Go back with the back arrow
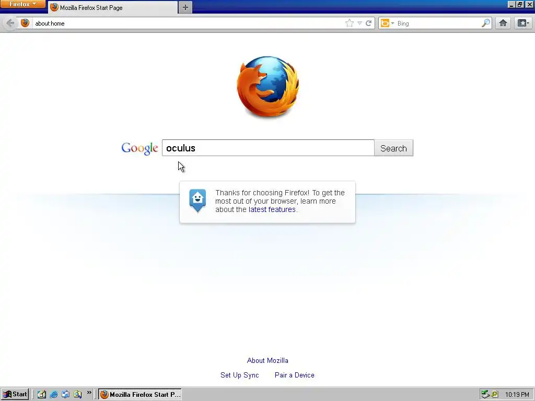The image size is (535, 401). point(10,23)
